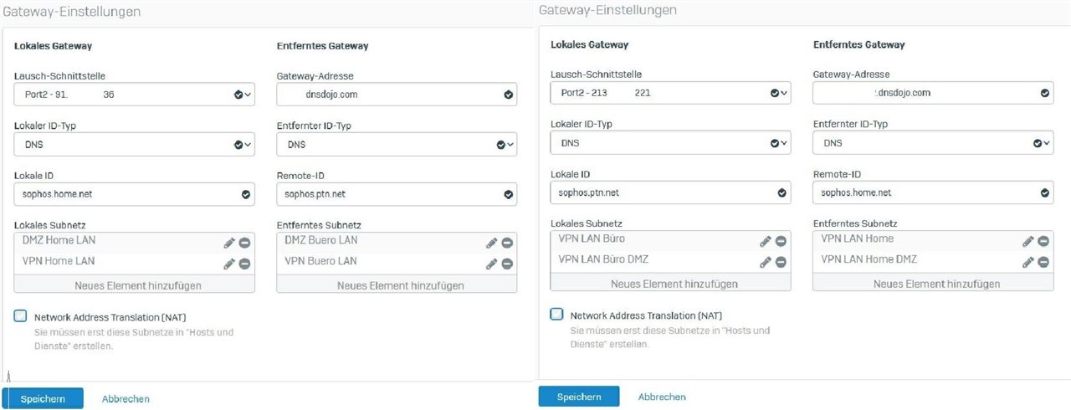Screen dimensions: 1071x410
Task: Edit the DMZ Home LAN subnet entry
Action: [x=229, y=243]
